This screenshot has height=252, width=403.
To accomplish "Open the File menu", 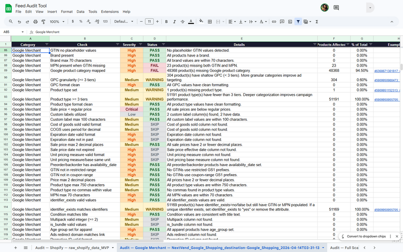I will click(18, 12).
